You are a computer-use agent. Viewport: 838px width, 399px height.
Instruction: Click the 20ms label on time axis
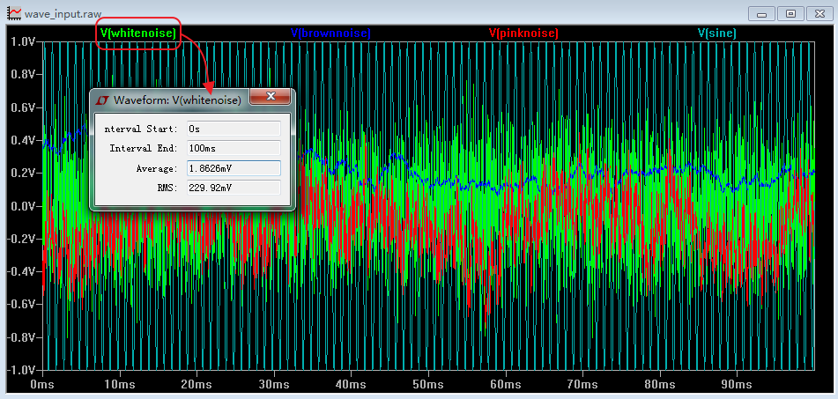coord(197,385)
